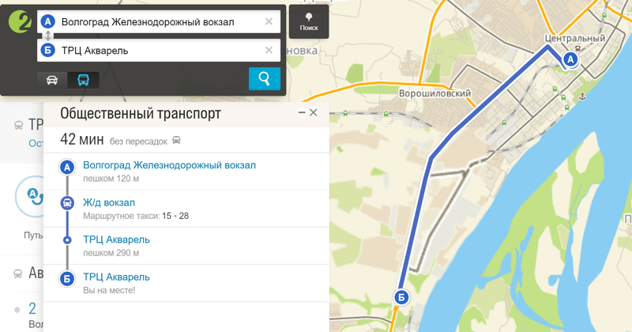Screen dimensions: 632x332
Task: Select public transport bus mode
Action: tap(83, 80)
